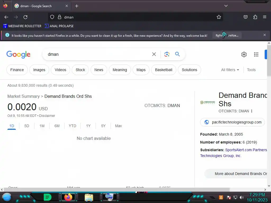Visit pacifictechnologiesgroup.com website link
The width and height of the screenshot is (271, 203).
tap(232, 122)
